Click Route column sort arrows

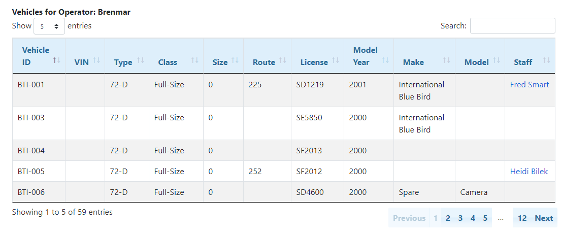[x=283, y=60]
